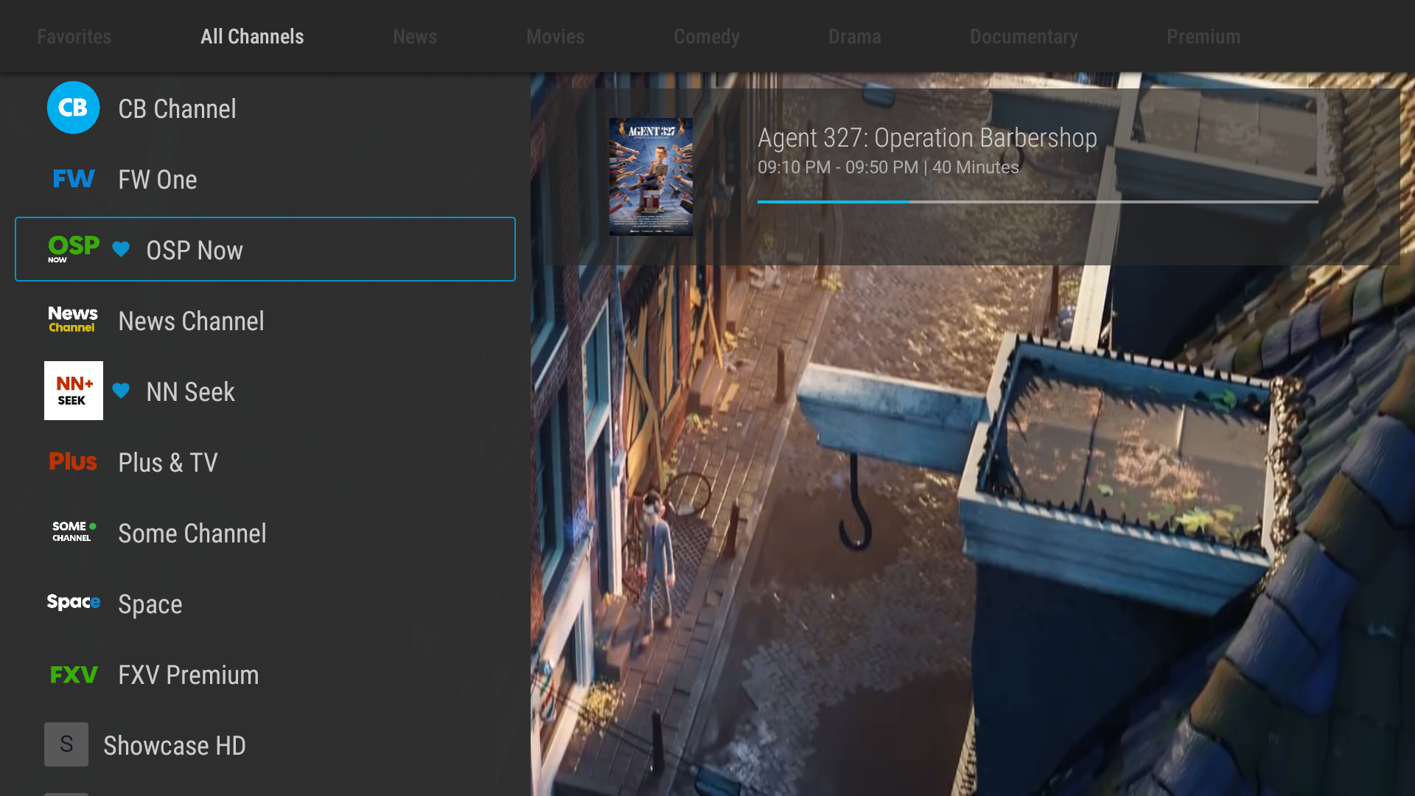This screenshot has width=1415, height=796.
Task: Open the Premium tab
Action: point(1203,37)
